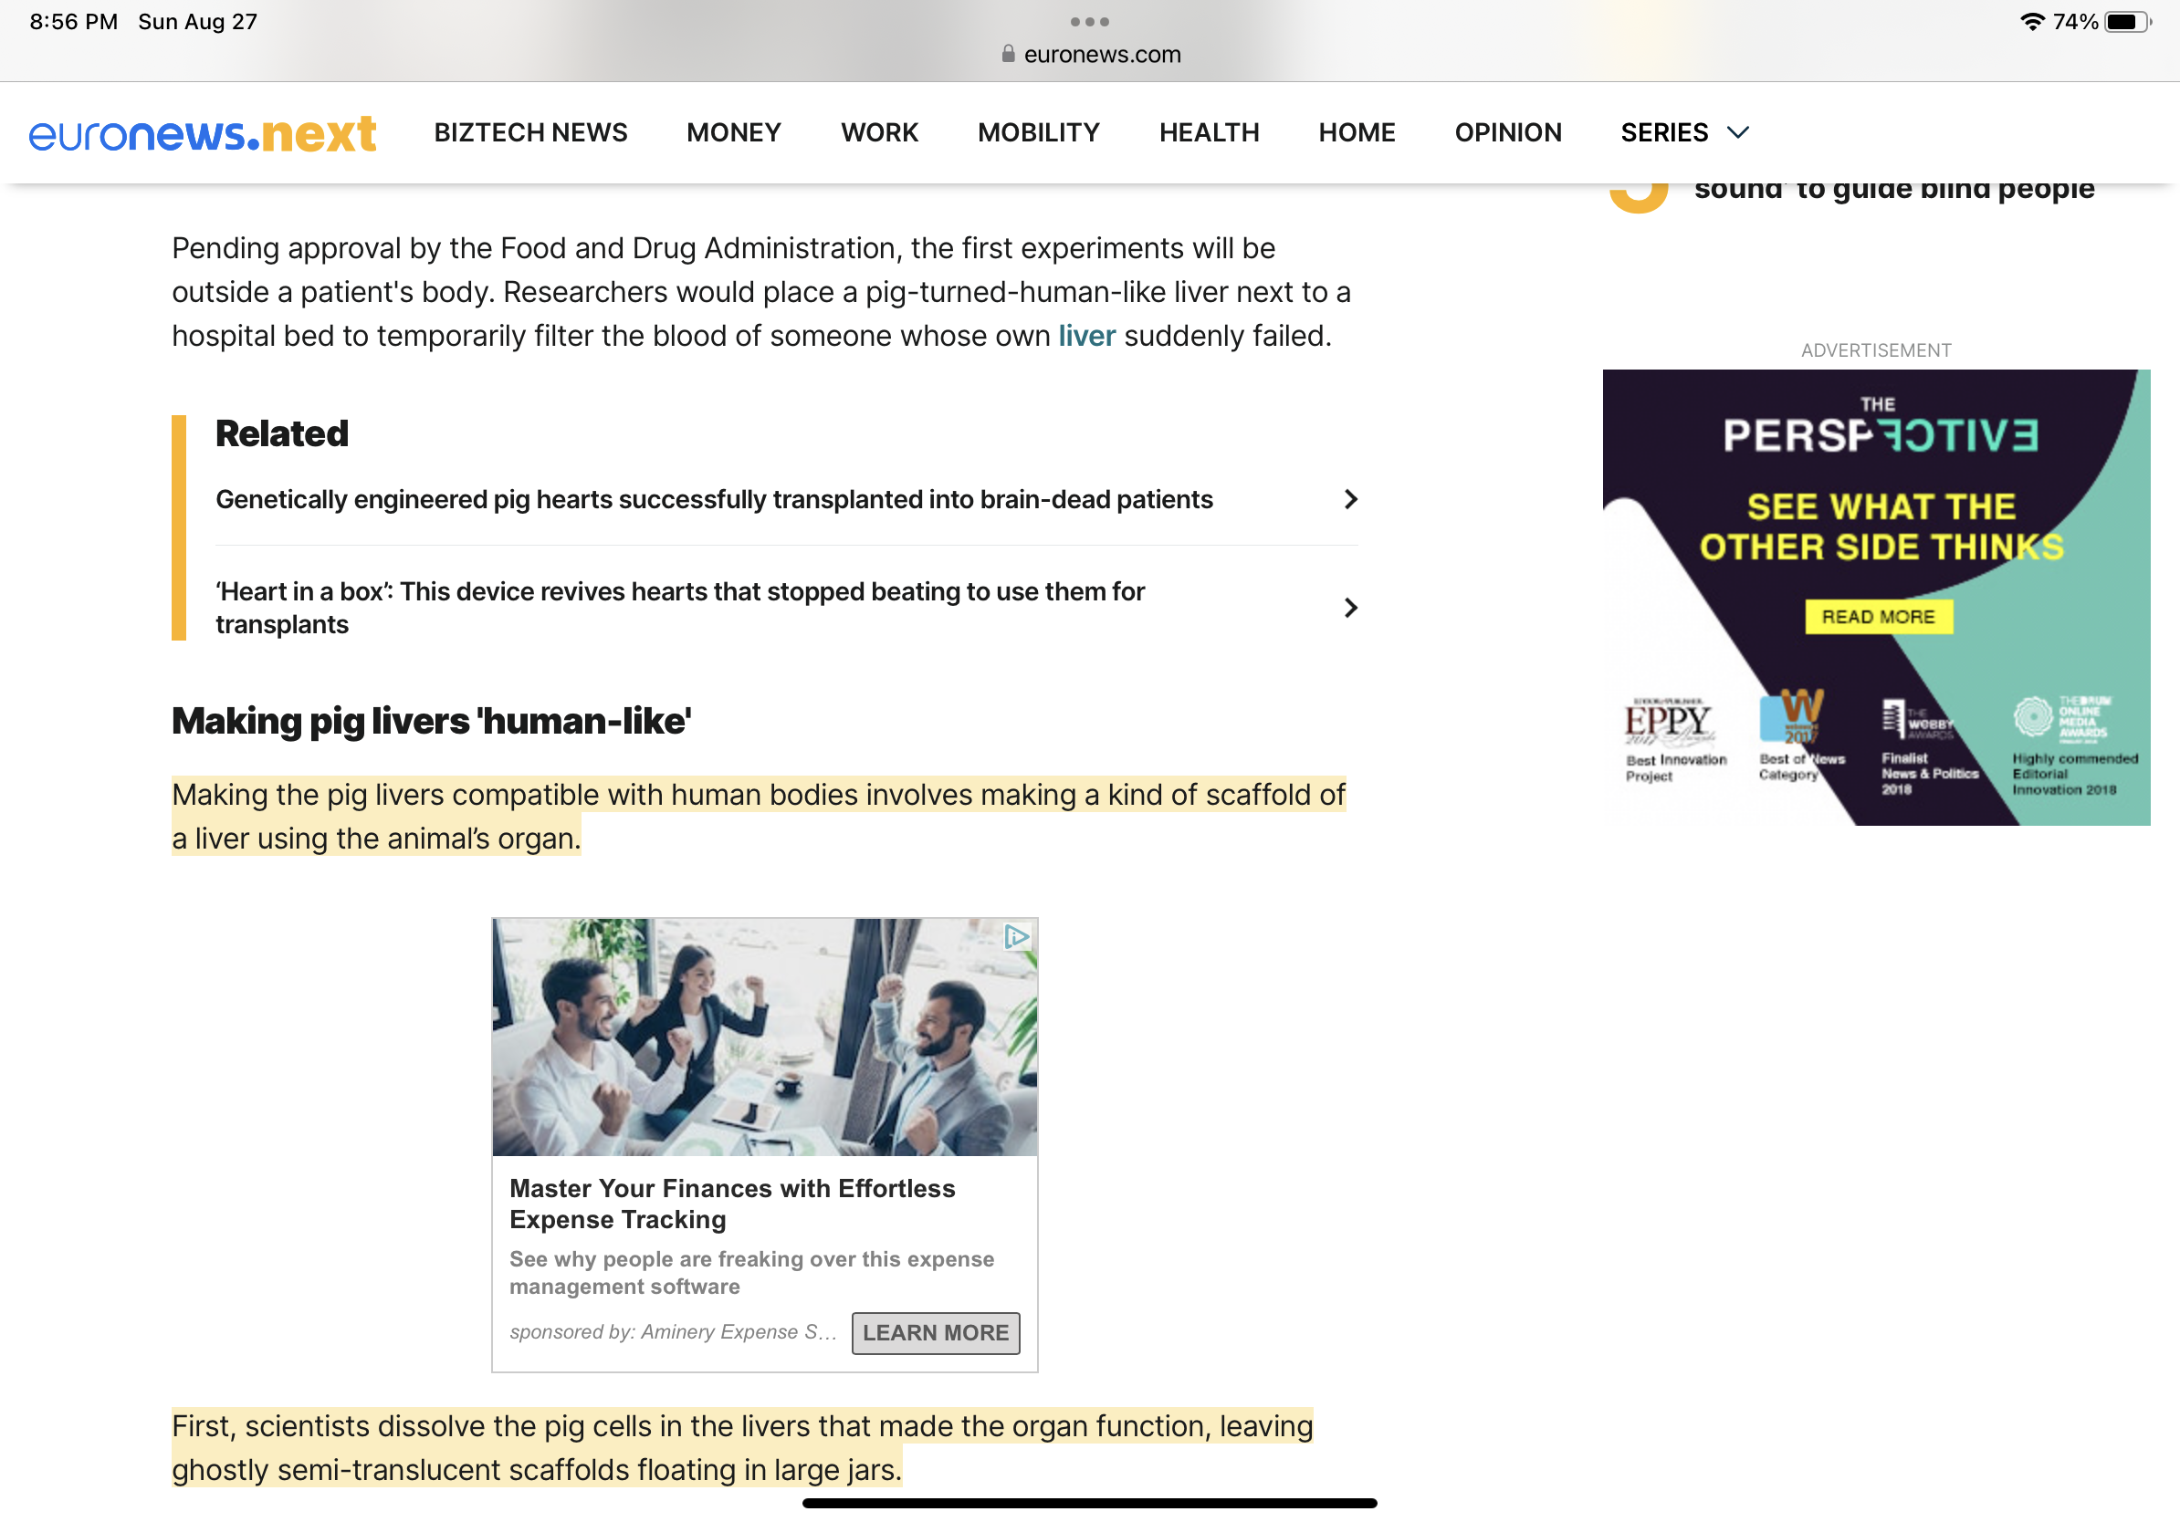The width and height of the screenshot is (2180, 1522).
Task: Check the battery status icon
Action: coord(2128,21)
